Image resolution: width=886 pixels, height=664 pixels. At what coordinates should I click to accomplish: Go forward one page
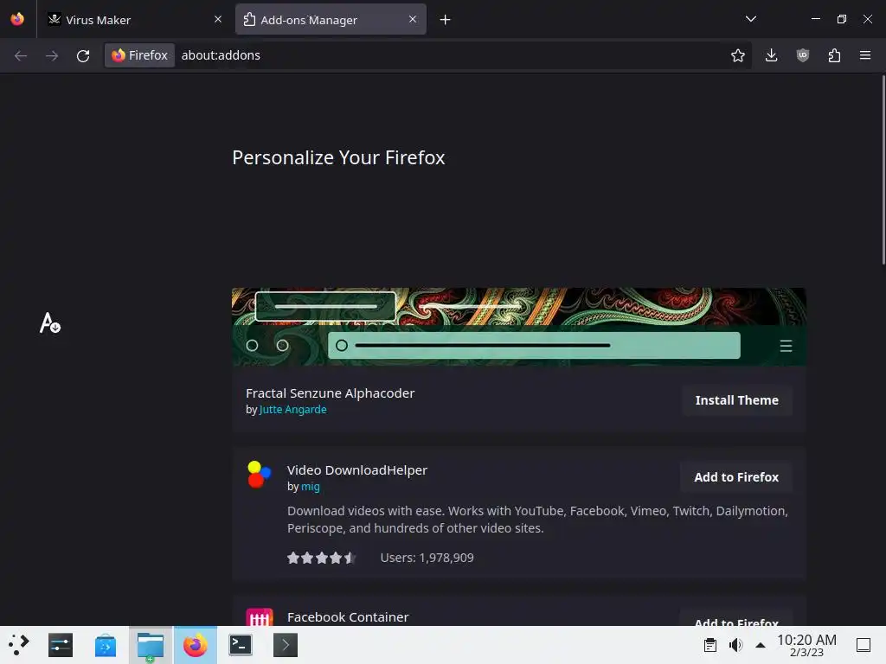coord(52,55)
